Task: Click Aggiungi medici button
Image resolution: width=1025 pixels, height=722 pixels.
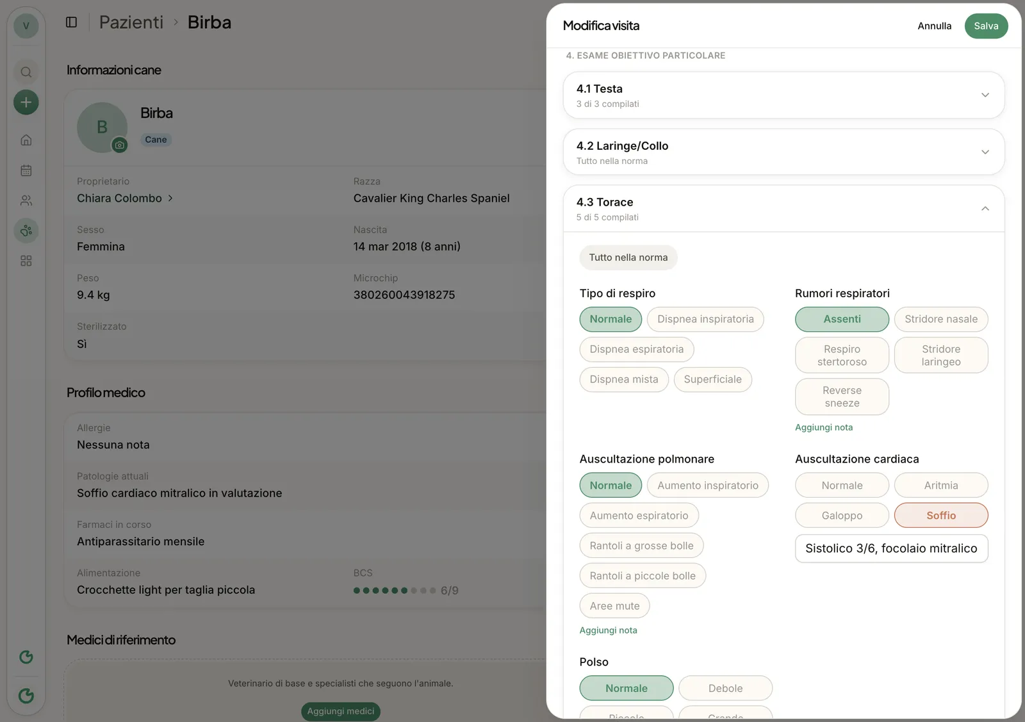Action: pos(340,711)
